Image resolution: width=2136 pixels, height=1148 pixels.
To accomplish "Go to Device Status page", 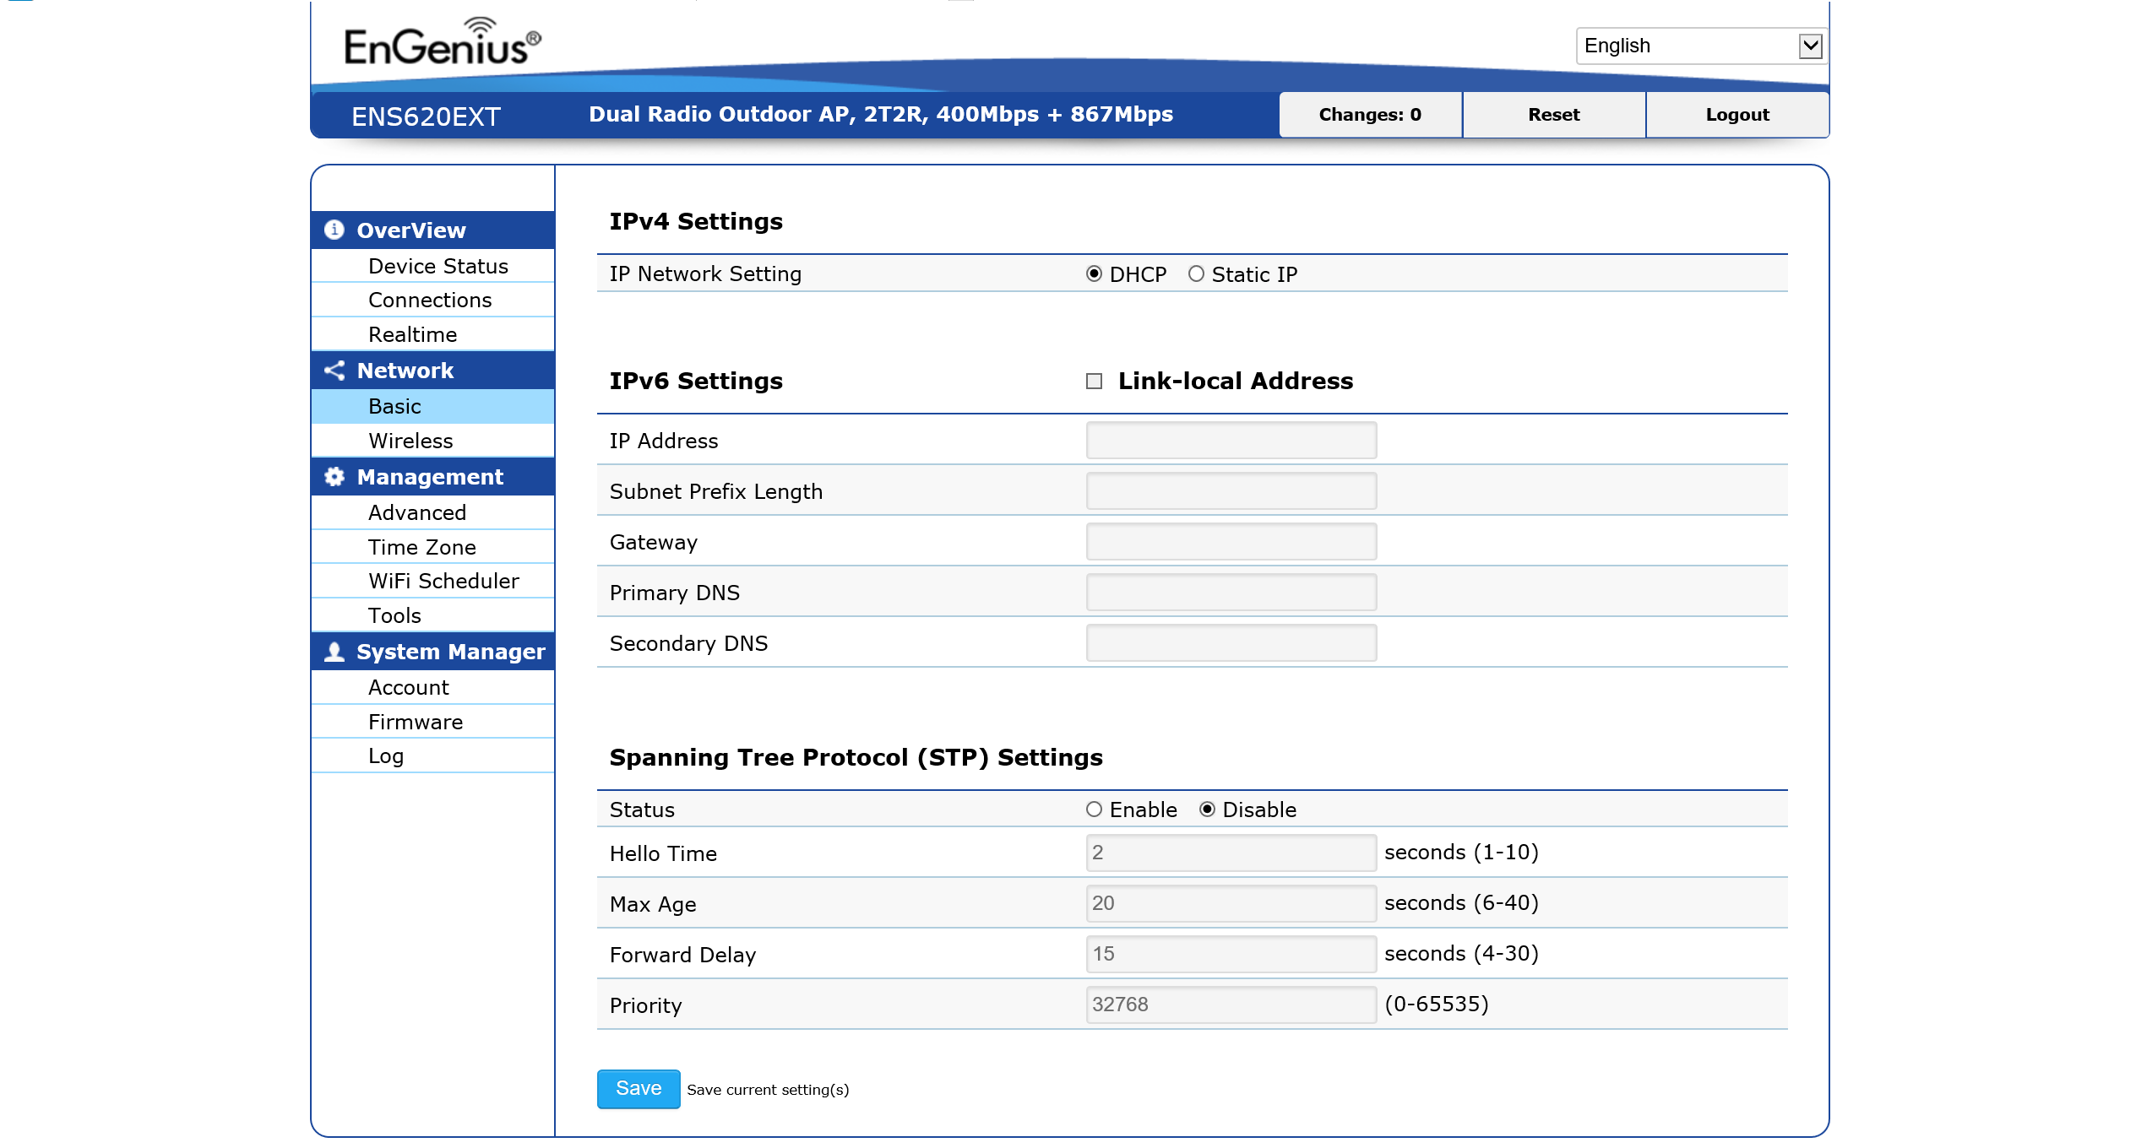I will click(438, 266).
